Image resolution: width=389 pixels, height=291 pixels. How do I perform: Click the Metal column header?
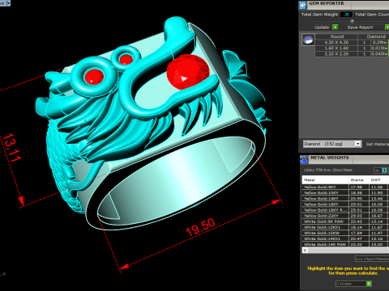point(325,179)
